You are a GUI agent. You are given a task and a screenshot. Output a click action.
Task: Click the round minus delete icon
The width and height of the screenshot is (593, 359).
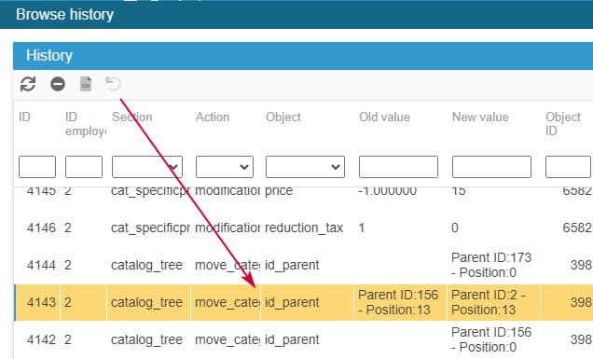[x=58, y=84]
